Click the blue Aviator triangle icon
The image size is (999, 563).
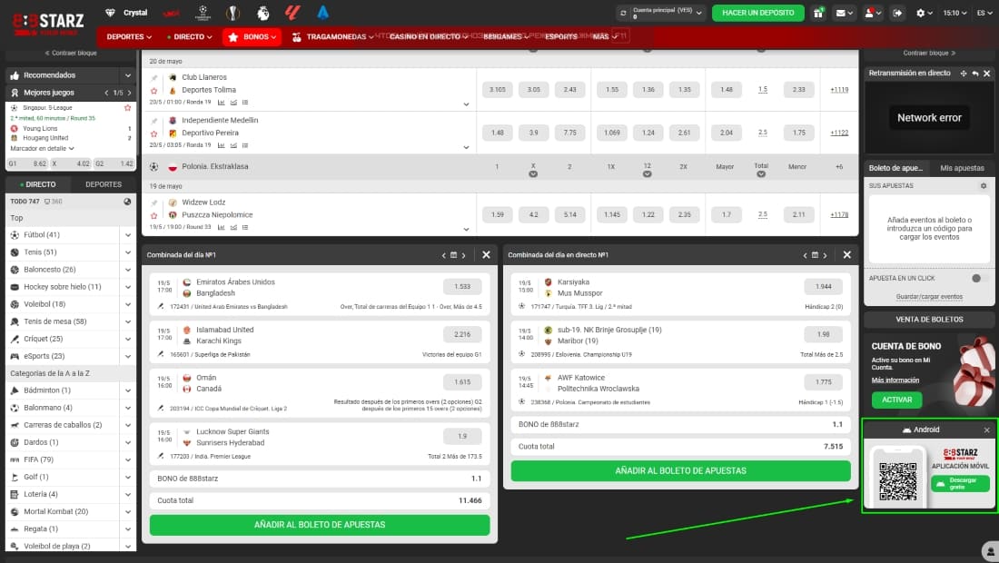pos(323,13)
